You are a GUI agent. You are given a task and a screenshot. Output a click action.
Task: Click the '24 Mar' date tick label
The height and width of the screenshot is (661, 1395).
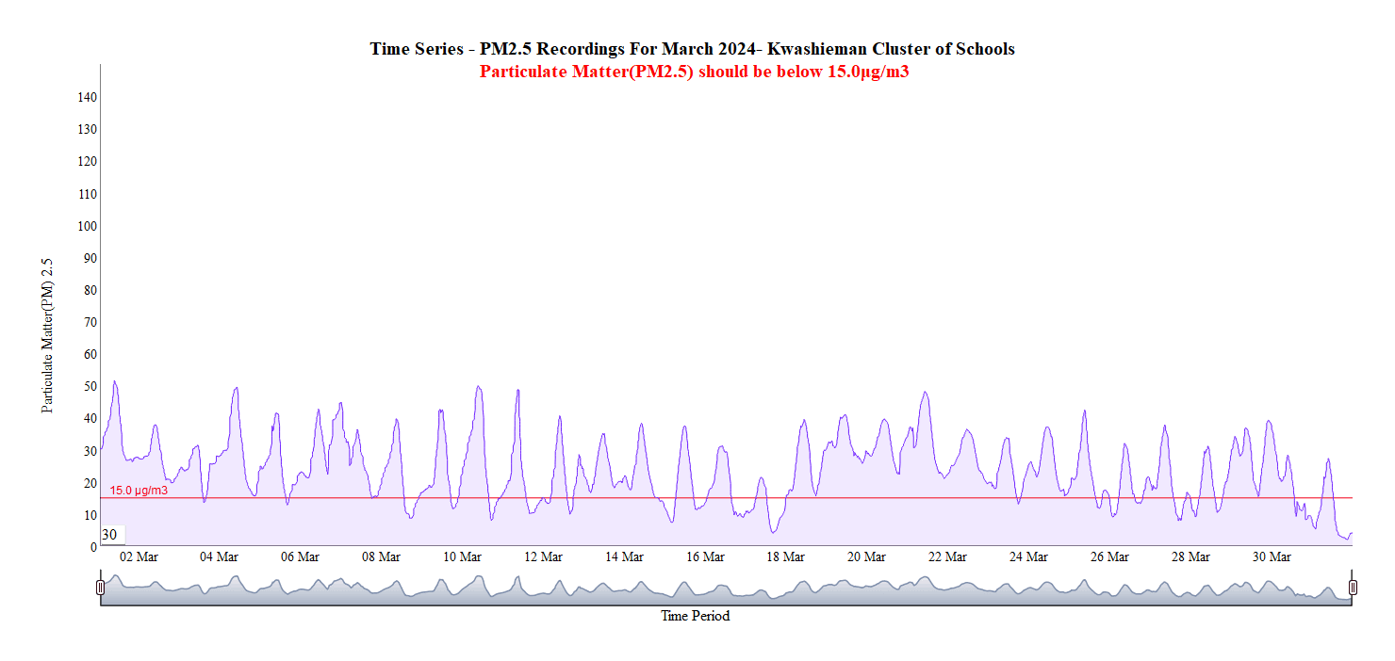tap(1028, 557)
